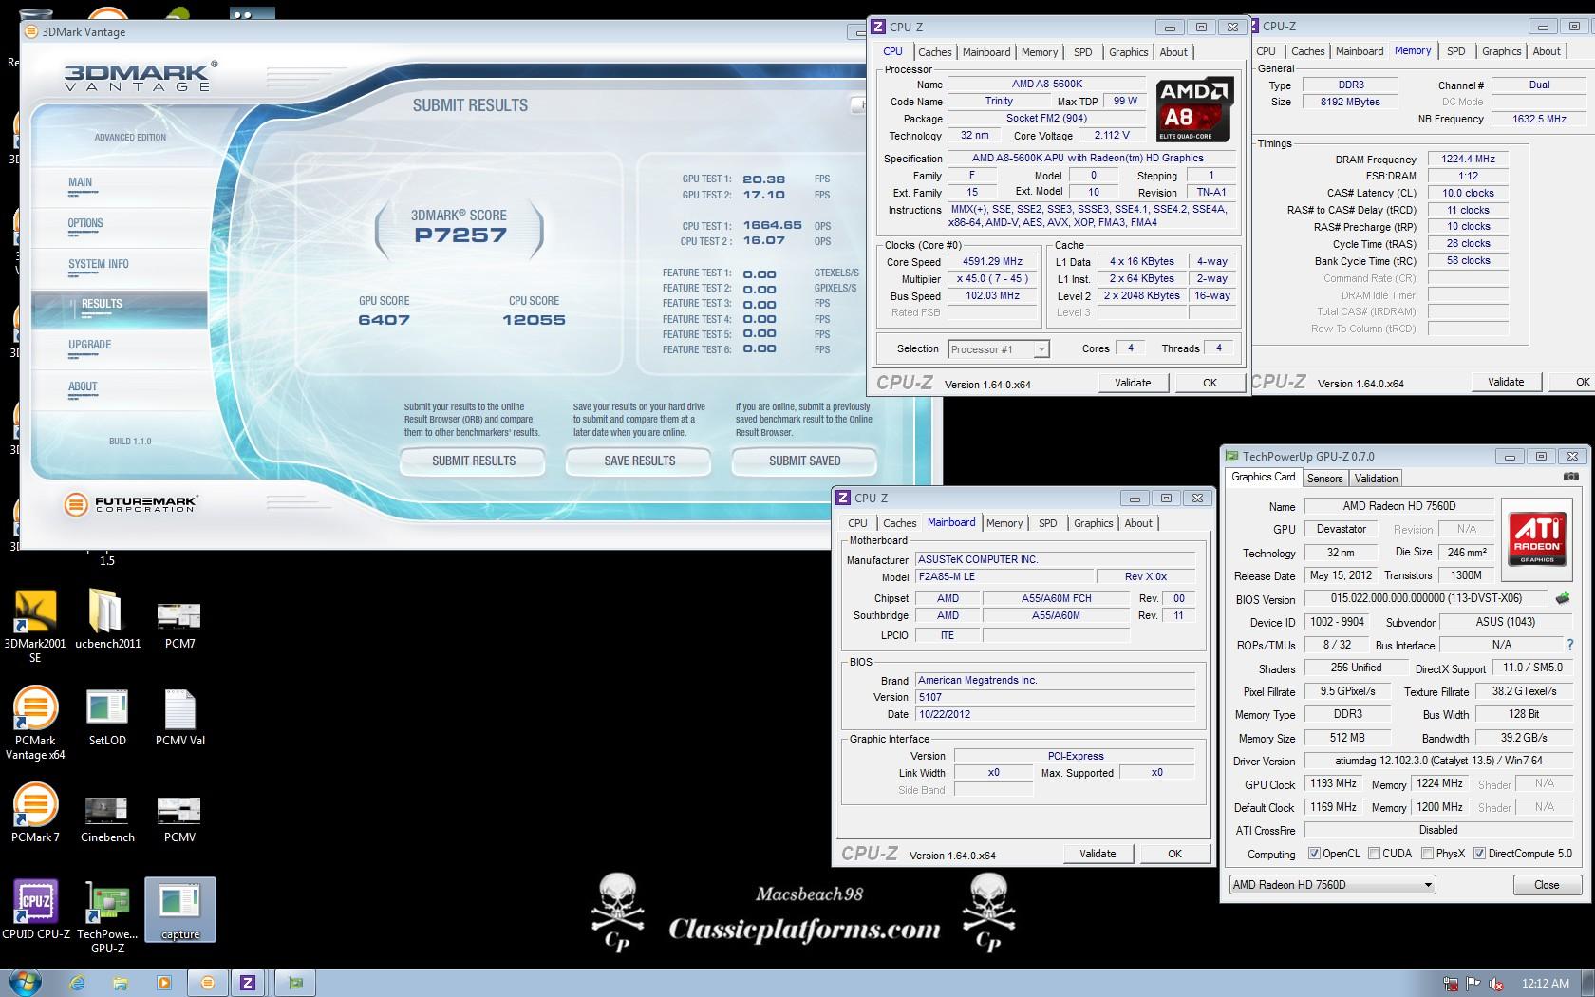Open Windows Media Player taskbar icon

163,984
